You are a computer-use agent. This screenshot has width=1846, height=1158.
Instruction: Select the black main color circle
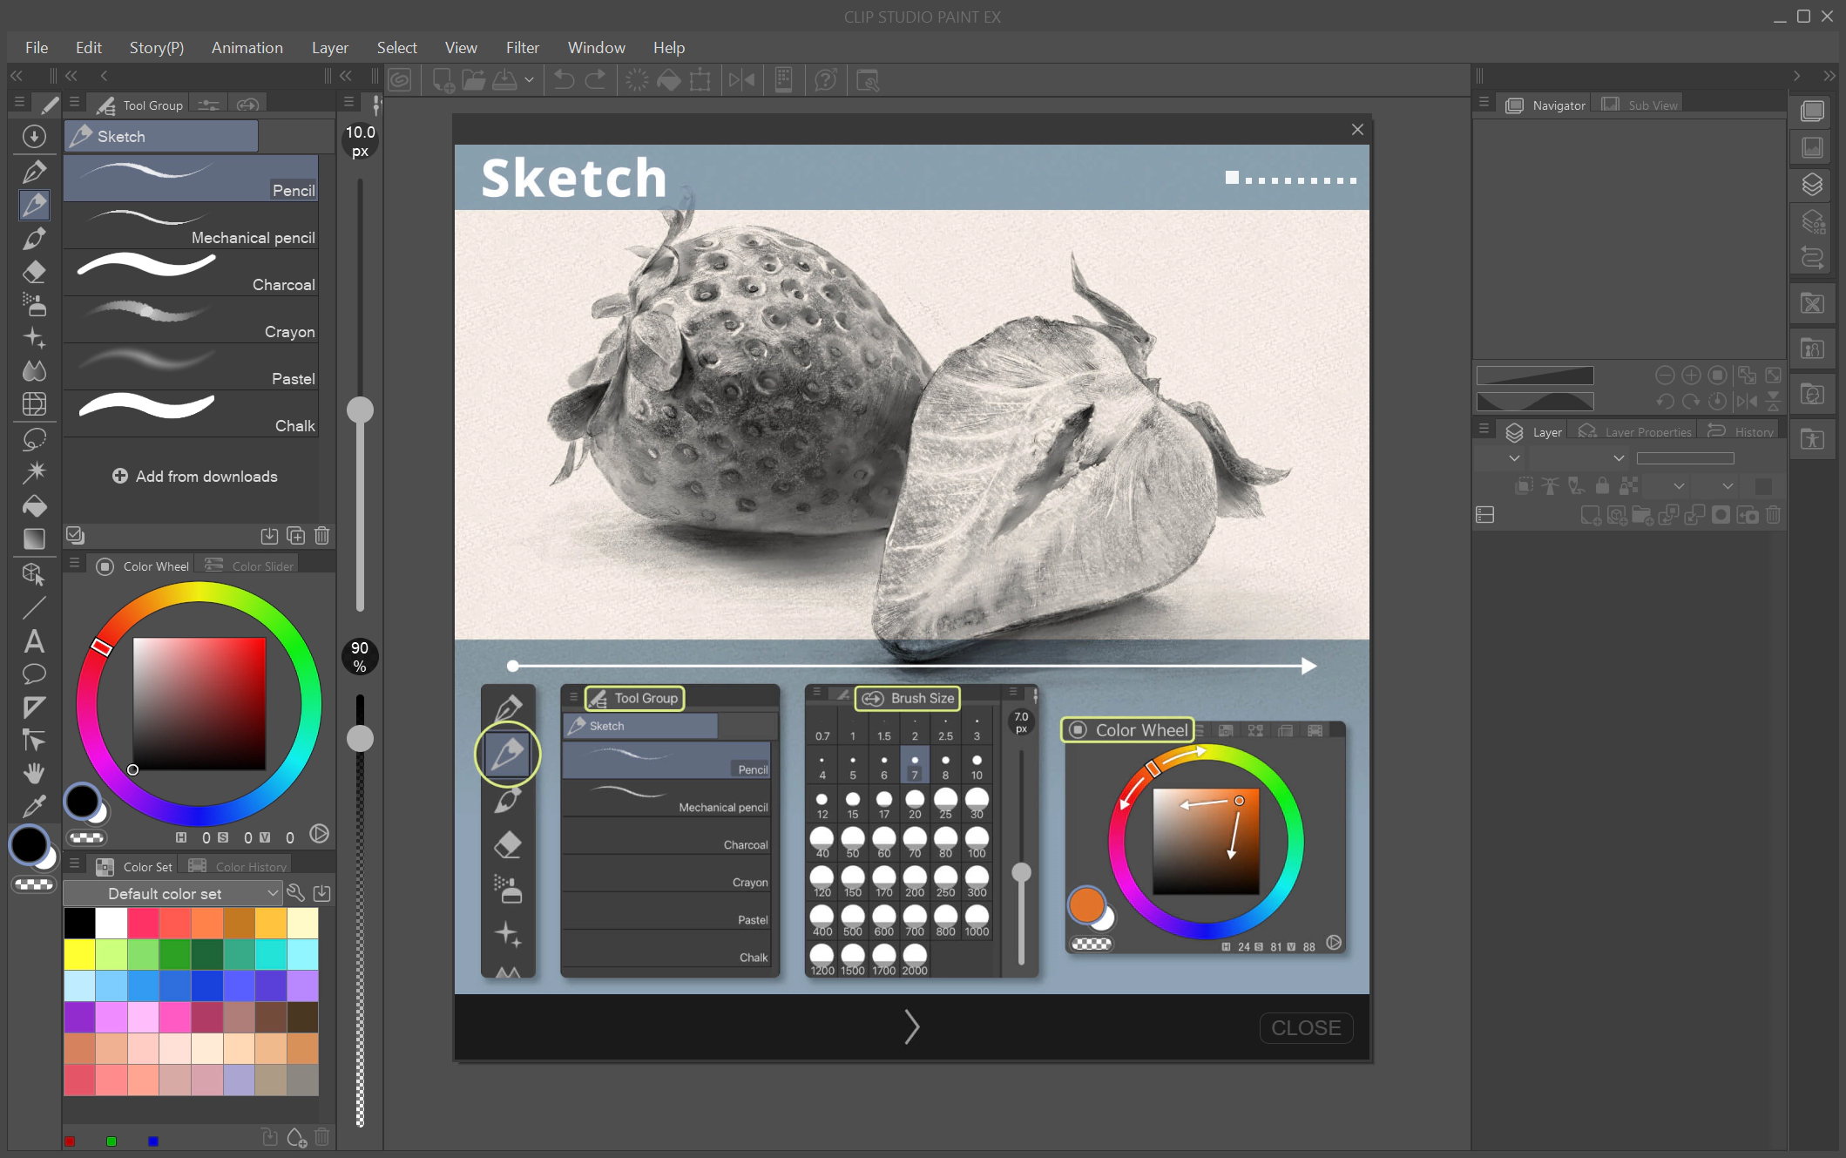pyautogui.click(x=29, y=845)
